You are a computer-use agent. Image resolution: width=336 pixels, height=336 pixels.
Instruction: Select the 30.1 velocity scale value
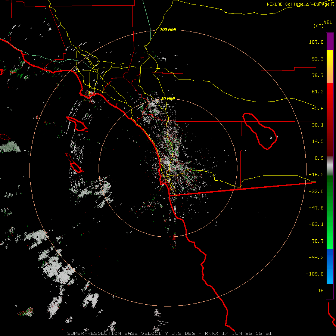point(318,125)
